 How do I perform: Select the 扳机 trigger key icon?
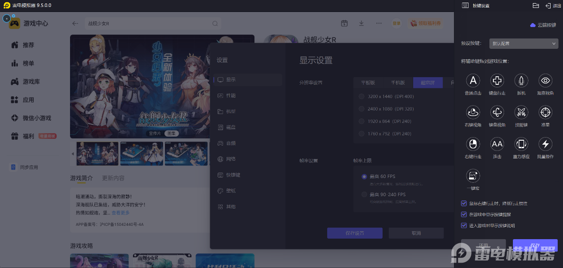coord(521,80)
